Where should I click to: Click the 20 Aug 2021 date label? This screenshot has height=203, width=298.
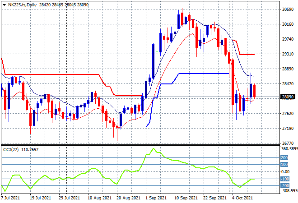(128, 198)
